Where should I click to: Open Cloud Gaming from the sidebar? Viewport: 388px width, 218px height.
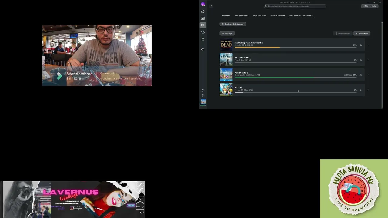pyautogui.click(x=203, y=32)
